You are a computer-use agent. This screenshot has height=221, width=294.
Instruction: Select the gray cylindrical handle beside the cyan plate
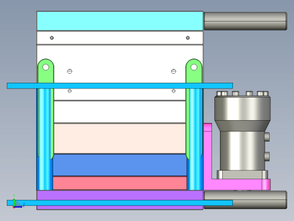[x=245, y=21]
